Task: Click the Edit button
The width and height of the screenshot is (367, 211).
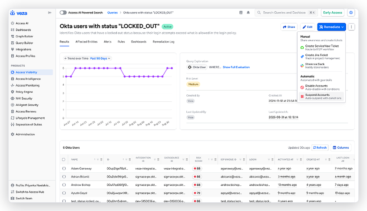Action: [x=307, y=27]
